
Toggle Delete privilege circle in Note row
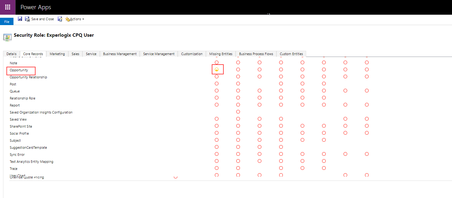281,62
